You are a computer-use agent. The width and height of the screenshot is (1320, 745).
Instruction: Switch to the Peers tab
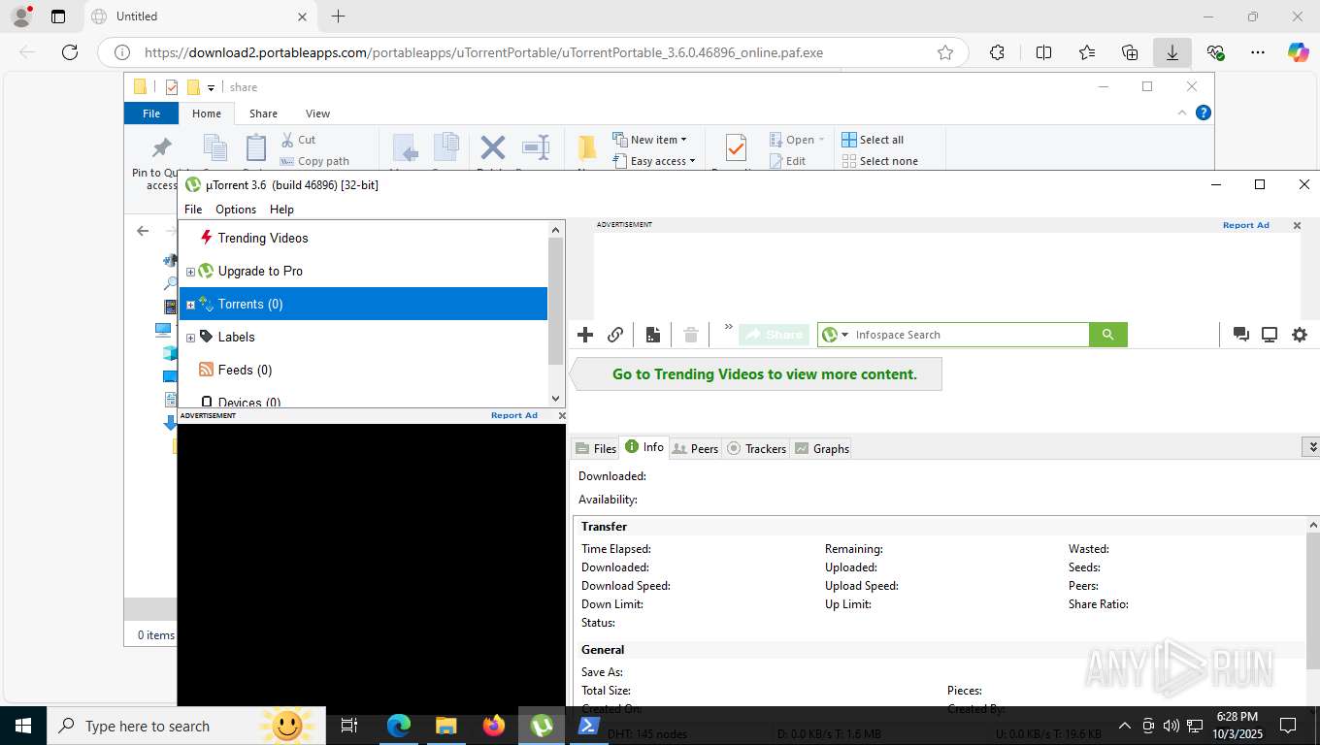[x=695, y=448]
